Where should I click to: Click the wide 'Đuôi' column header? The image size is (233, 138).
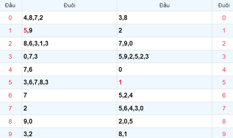(69, 6)
